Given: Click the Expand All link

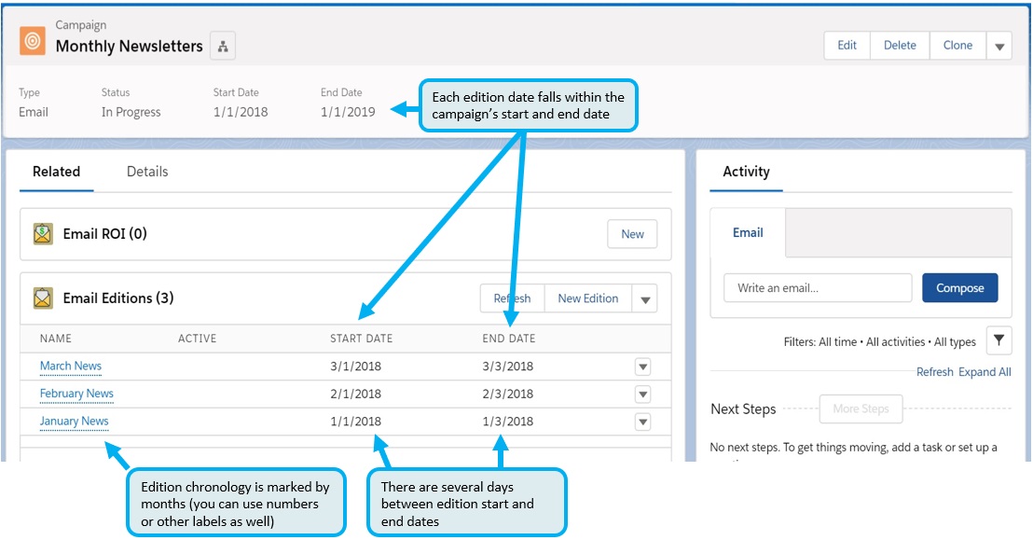Looking at the screenshot, I should [985, 372].
